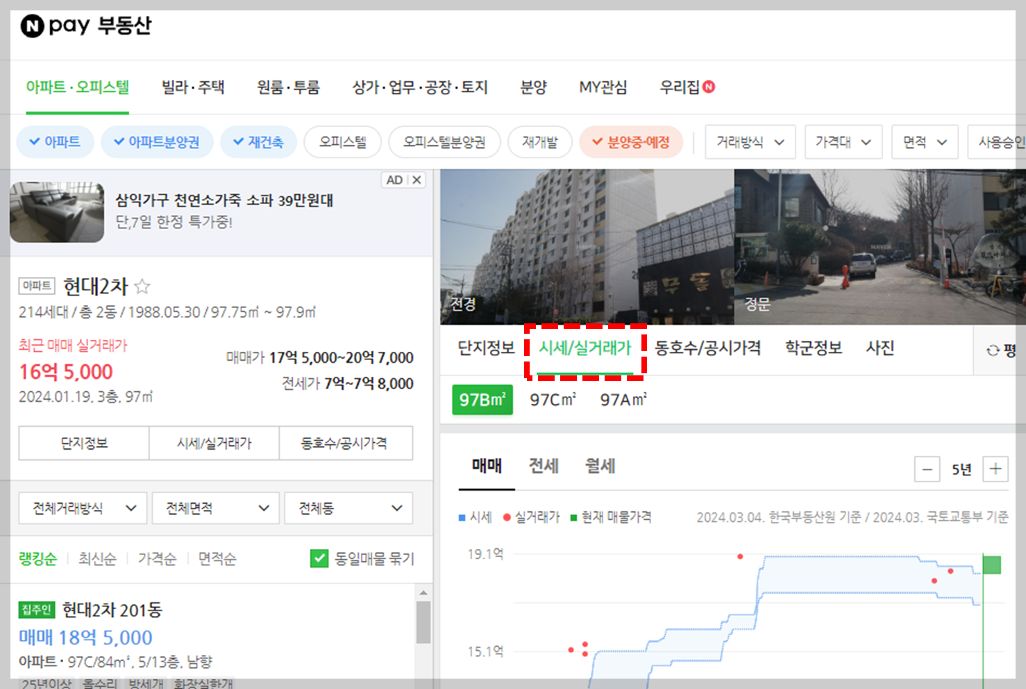Star 현대2차 as a favorite

pyautogui.click(x=144, y=286)
